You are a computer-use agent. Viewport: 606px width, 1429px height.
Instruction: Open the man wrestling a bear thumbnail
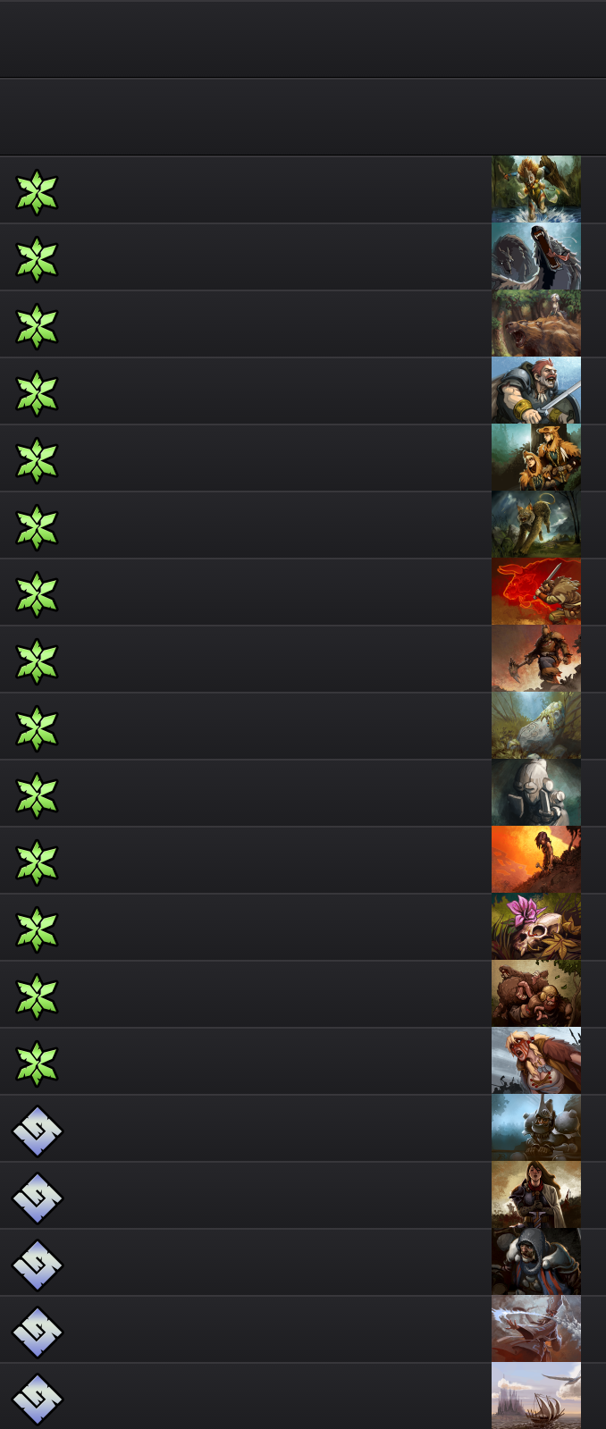tap(536, 994)
